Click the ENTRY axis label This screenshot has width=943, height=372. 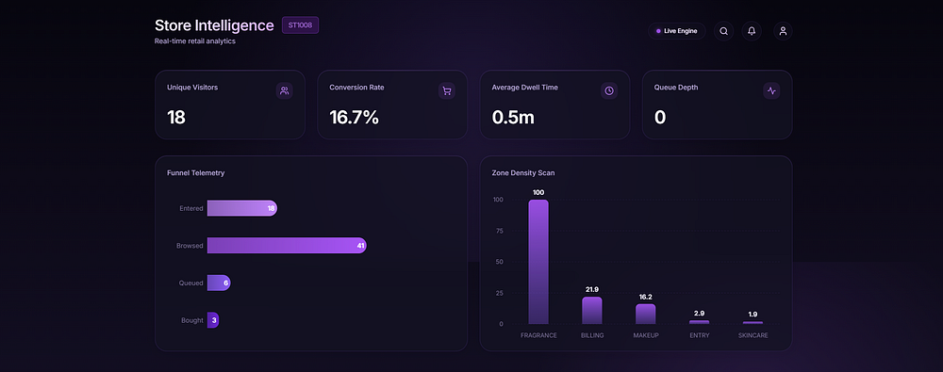(x=700, y=335)
